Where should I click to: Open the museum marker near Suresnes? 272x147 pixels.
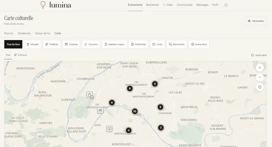pos(90,95)
